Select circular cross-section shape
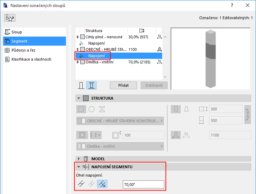The image size is (256, 194). click(x=91, y=109)
